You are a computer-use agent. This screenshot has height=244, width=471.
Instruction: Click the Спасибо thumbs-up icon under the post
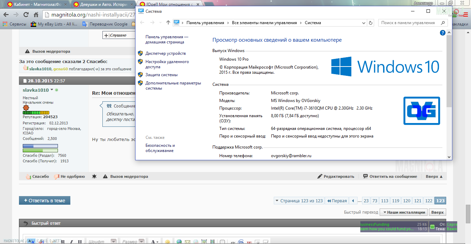[28, 176]
